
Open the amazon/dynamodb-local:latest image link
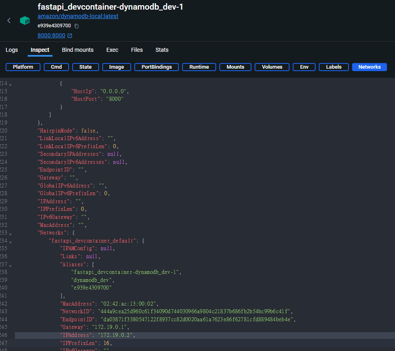[x=78, y=16]
